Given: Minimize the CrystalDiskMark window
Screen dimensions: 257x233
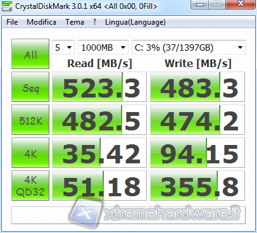Looking at the screenshot, I should pos(200,4).
